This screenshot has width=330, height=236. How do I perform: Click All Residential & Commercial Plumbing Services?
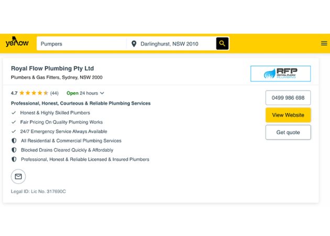(71, 141)
